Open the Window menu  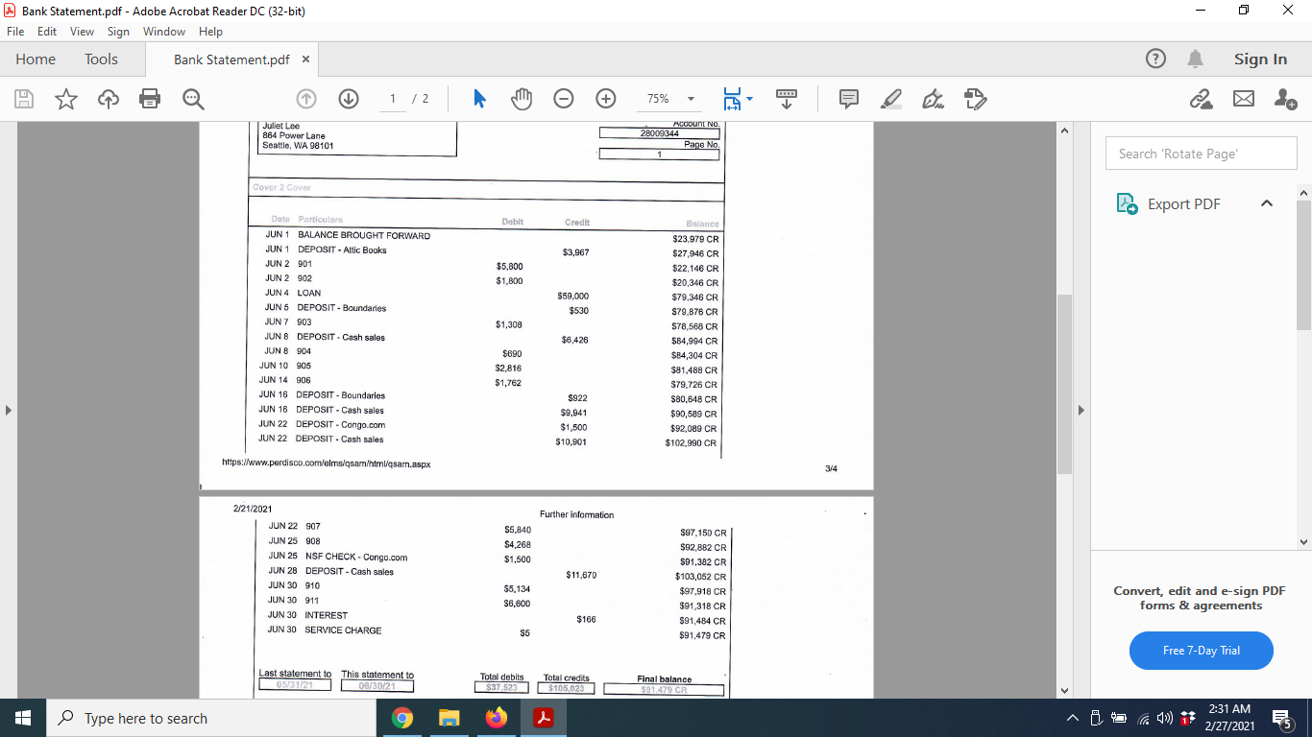point(164,32)
